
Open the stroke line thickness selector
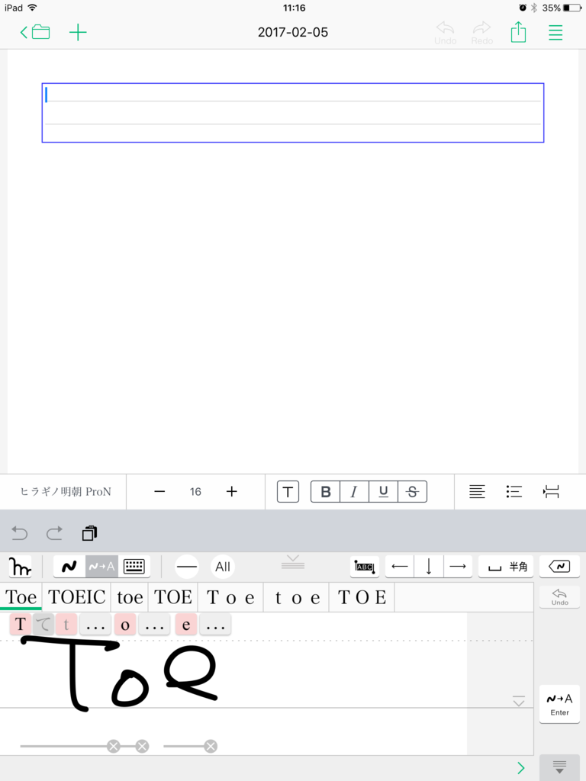coord(187,567)
